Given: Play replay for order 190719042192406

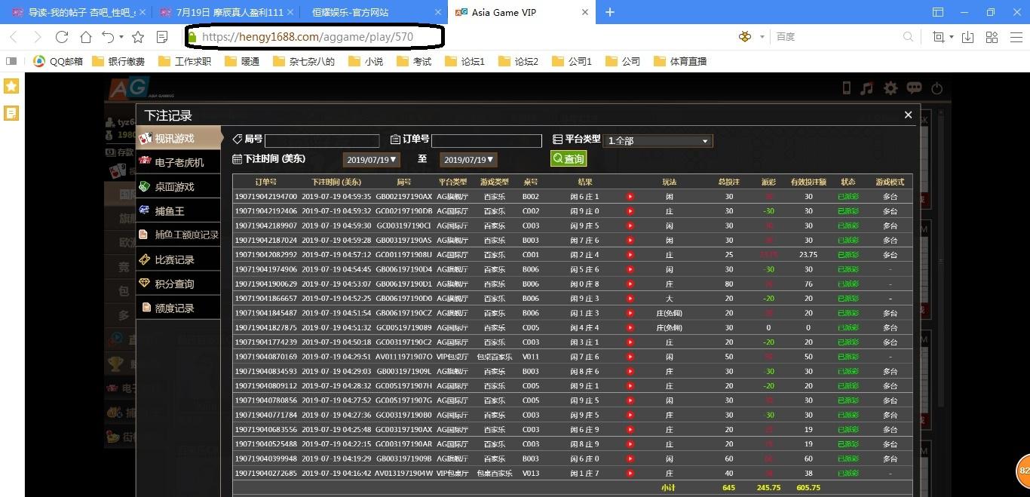Looking at the screenshot, I should coord(630,211).
